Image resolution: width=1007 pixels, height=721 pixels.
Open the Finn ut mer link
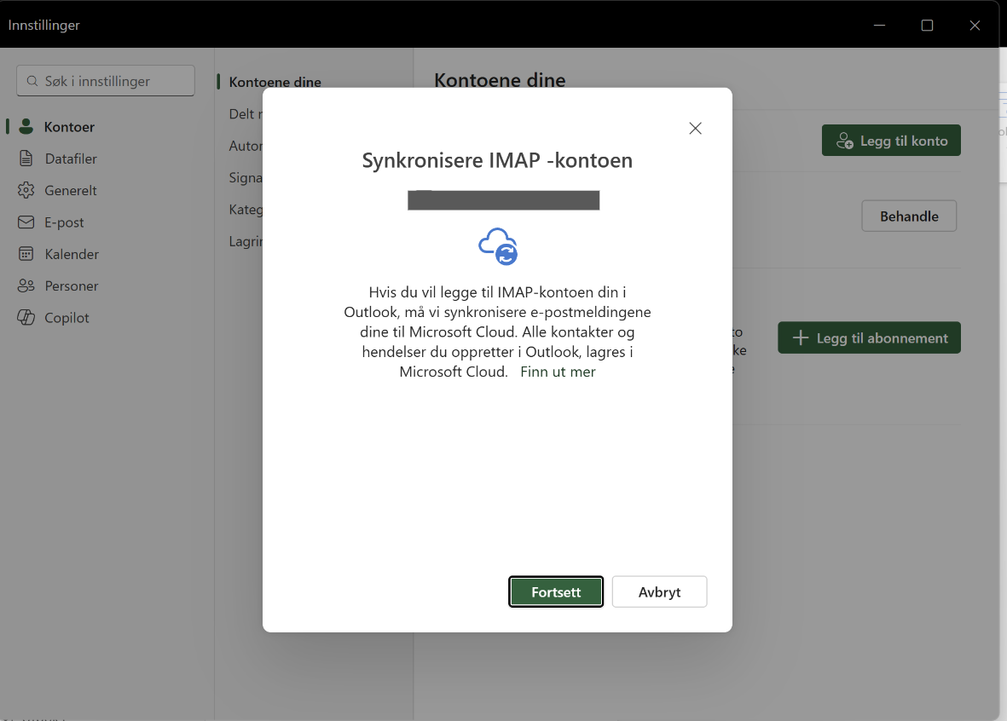coord(558,372)
